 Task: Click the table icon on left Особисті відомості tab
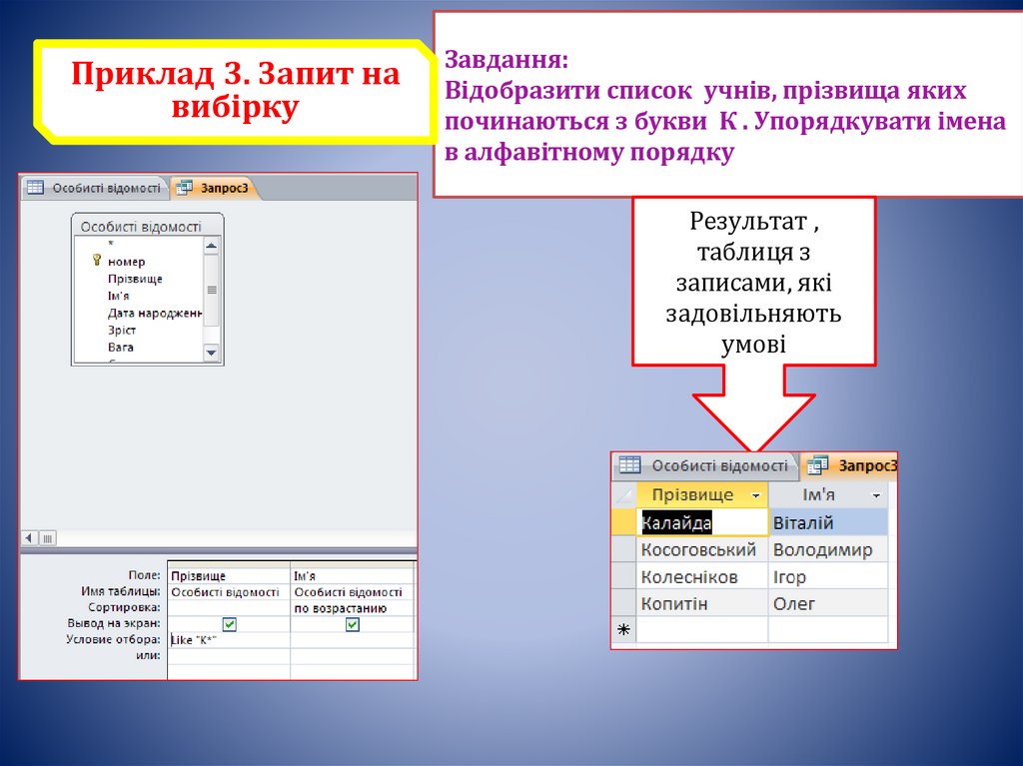click(x=35, y=188)
